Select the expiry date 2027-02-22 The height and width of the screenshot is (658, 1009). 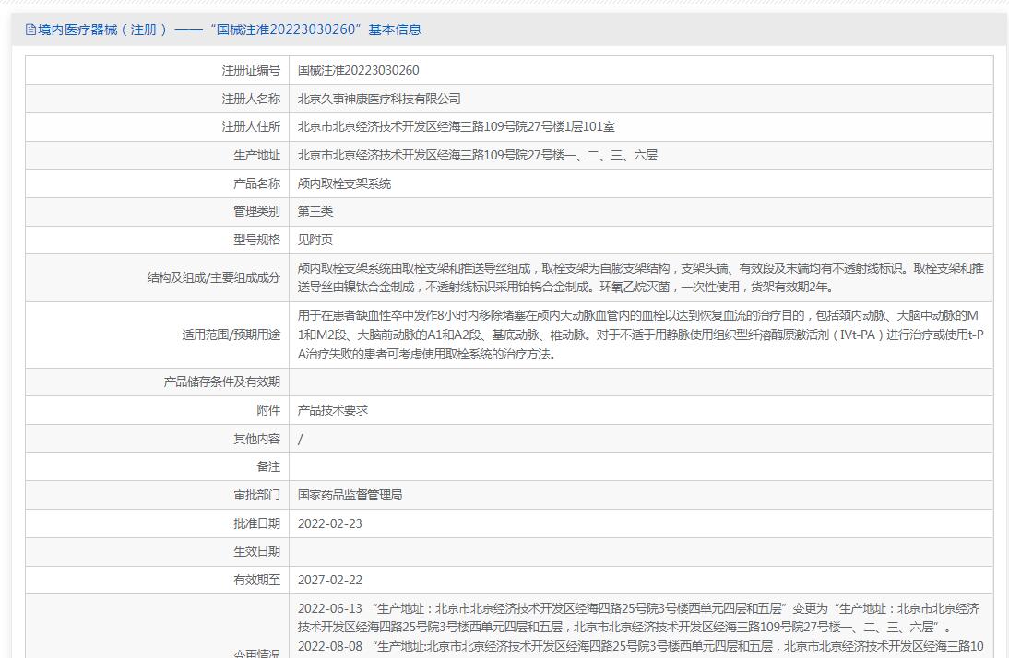(330, 580)
